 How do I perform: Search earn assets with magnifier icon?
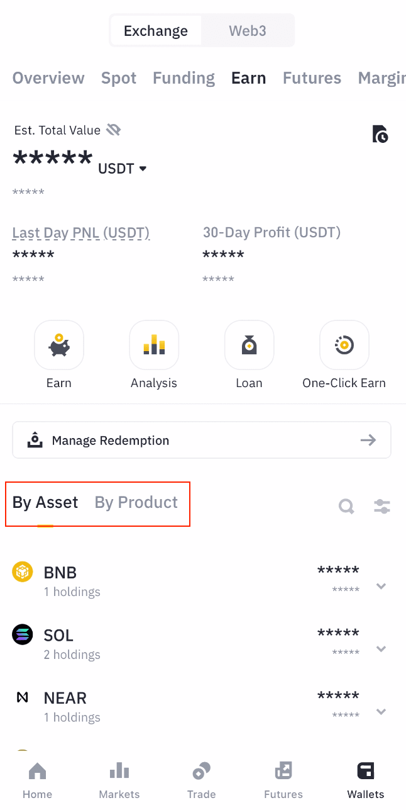pyautogui.click(x=346, y=506)
